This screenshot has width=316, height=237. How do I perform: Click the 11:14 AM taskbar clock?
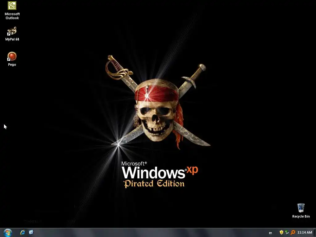coord(305,233)
